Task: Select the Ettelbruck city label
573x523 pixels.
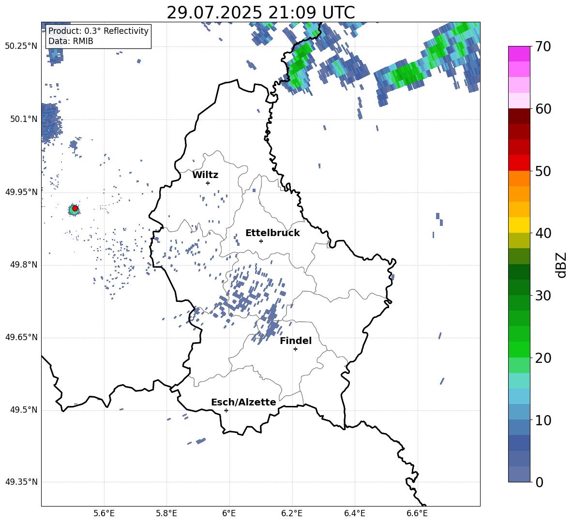Action: 272,233
